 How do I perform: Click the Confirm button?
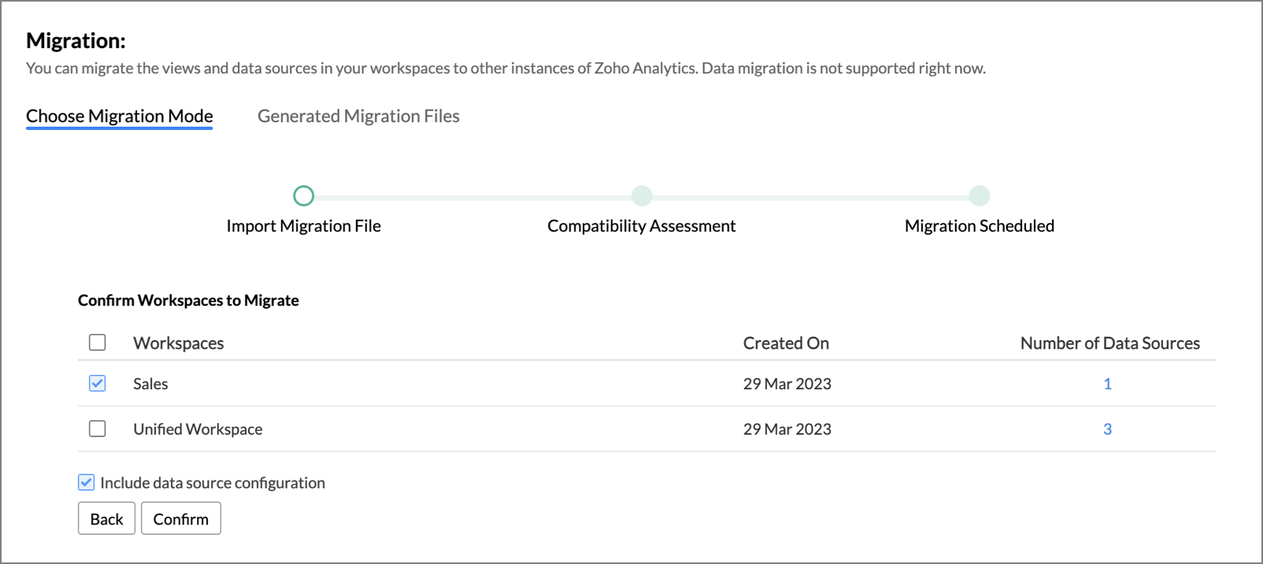[181, 519]
